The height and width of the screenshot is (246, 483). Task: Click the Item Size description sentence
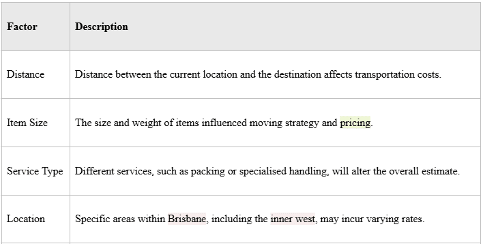[x=224, y=123]
